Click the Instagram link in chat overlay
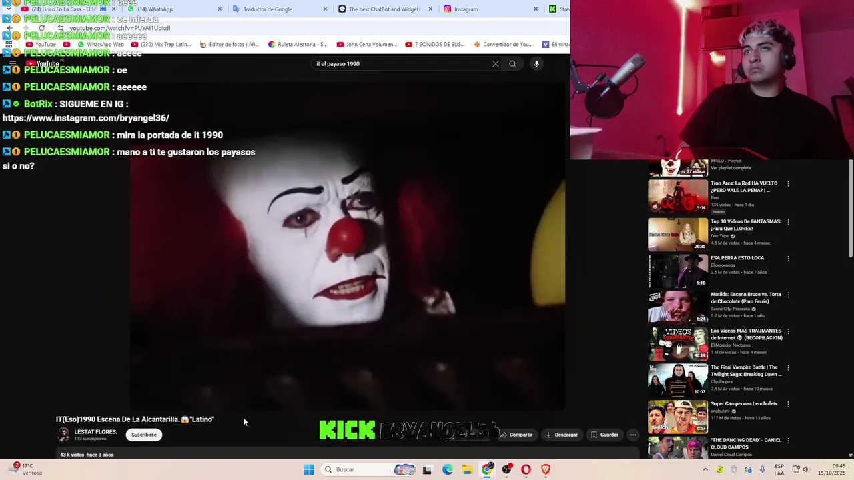Screen dimensions: 854x480 pos(86,118)
